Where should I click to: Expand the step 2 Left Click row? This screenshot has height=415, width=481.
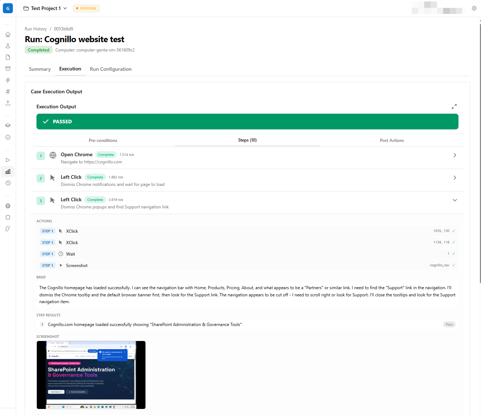pos(247,180)
